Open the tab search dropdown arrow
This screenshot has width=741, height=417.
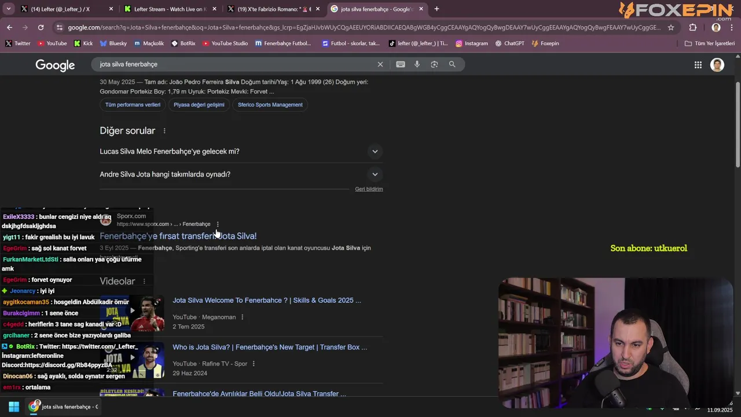click(x=9, y=9)
